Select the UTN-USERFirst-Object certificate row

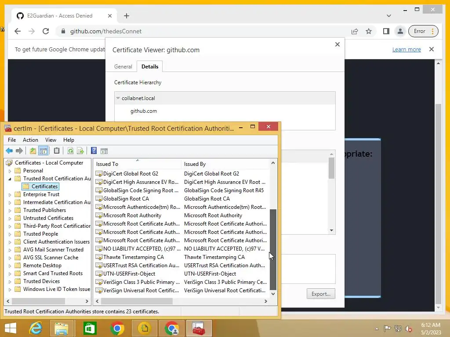pyautogui.click(x=182, y=274)
